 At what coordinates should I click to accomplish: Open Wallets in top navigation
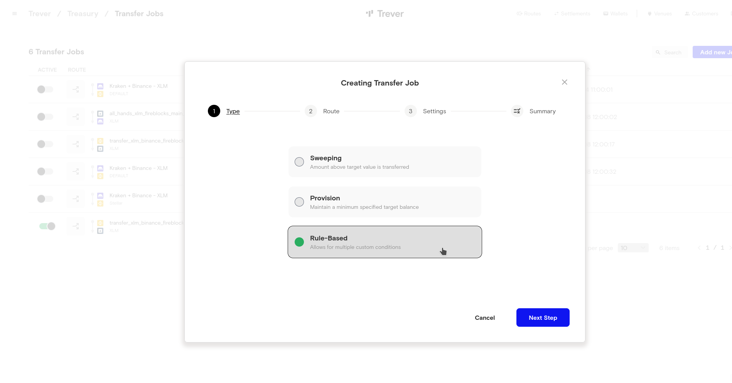point(616,13)
